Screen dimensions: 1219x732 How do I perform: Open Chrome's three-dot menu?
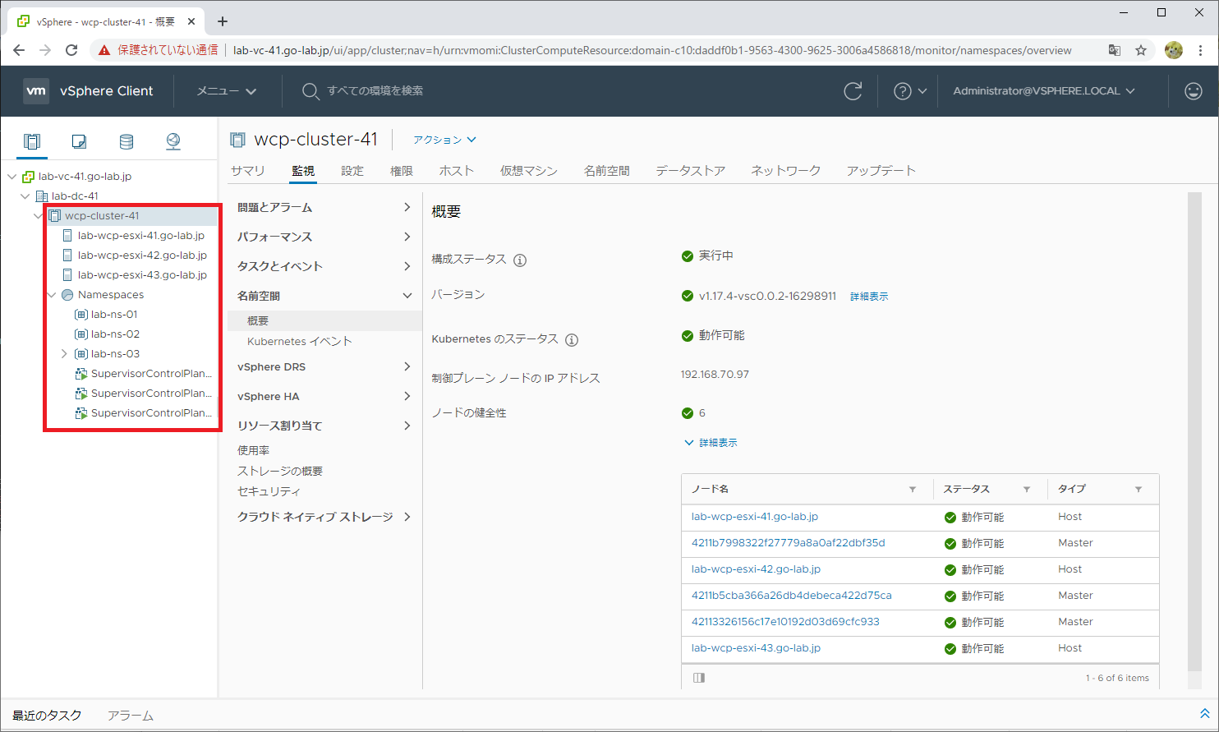coord(1200,50)
